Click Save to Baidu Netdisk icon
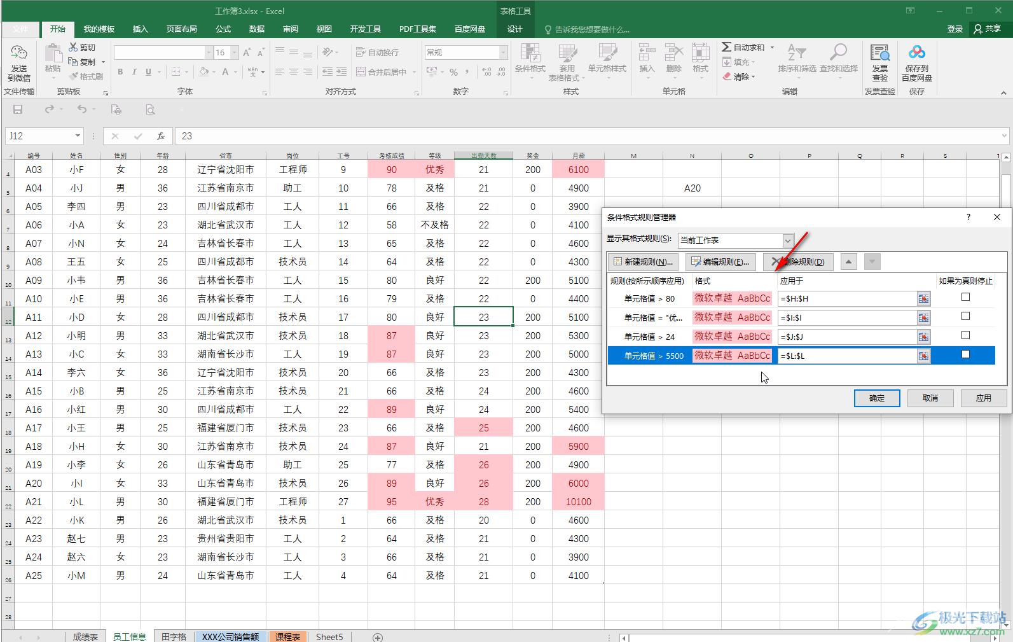 pyautogui.click(x=916, y=53)
